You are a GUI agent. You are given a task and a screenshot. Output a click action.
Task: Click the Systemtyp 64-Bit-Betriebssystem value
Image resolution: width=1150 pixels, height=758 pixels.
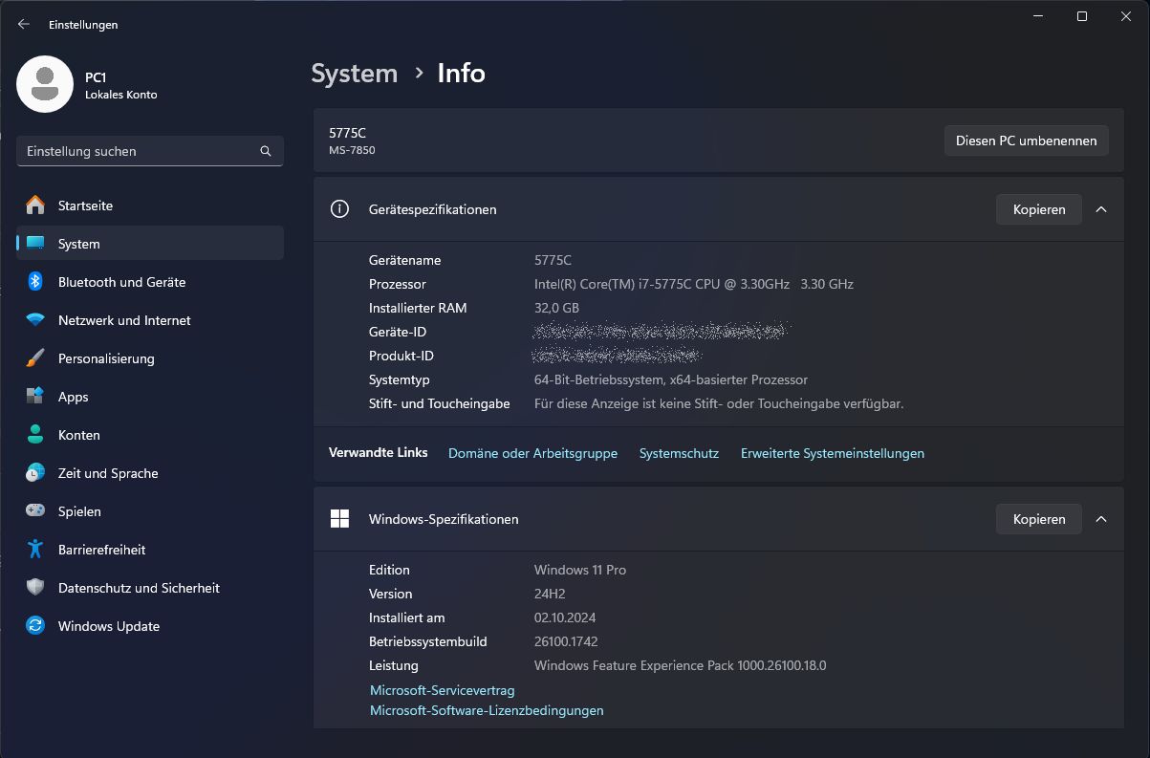671,379
